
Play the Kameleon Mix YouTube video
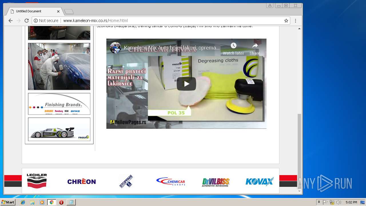[x=186, y=84]
